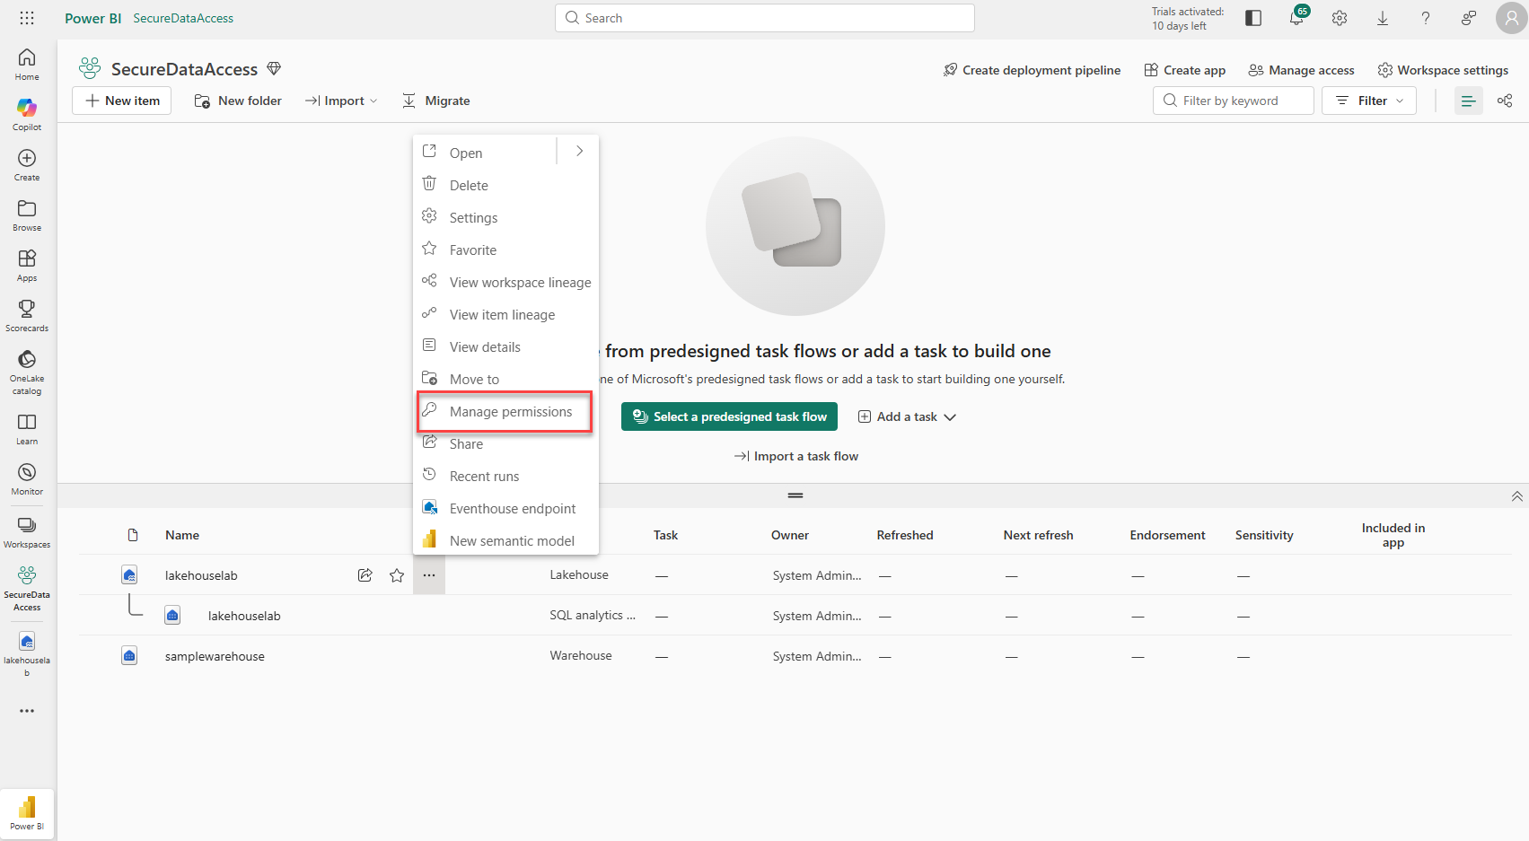Open notifications bell icon

point(1296,18)
